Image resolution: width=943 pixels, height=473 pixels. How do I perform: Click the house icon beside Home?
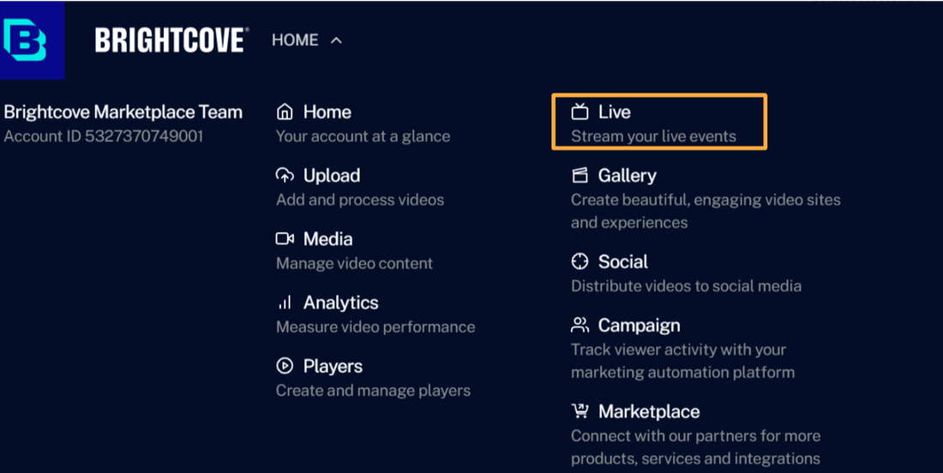pyautogui.click(x=285, y=112)
